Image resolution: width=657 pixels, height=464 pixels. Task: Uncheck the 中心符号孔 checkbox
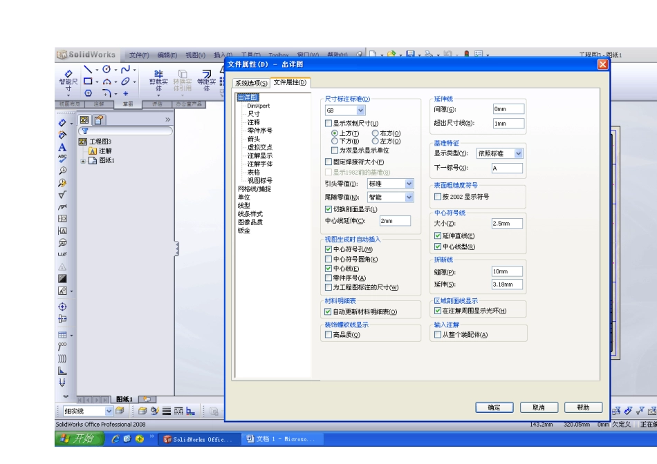pyautogui.click(x=328, y=249)
